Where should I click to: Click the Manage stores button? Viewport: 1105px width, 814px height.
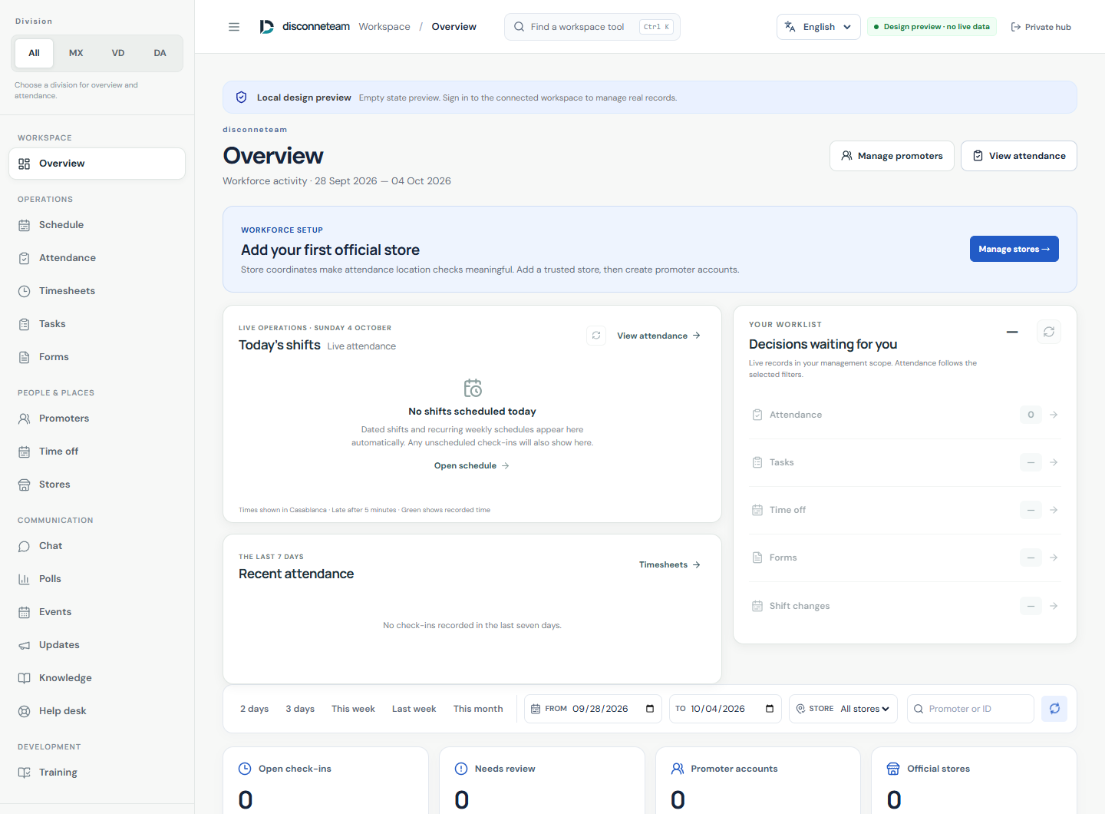pyautogui.click(x=1014, y=249)
